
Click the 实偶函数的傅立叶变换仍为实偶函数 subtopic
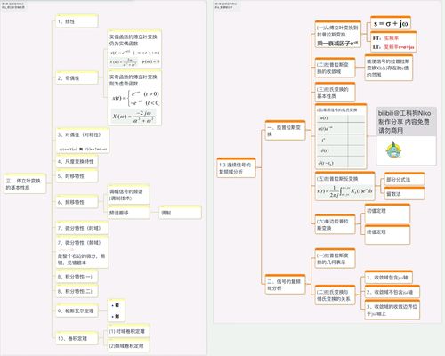[134, 49]
